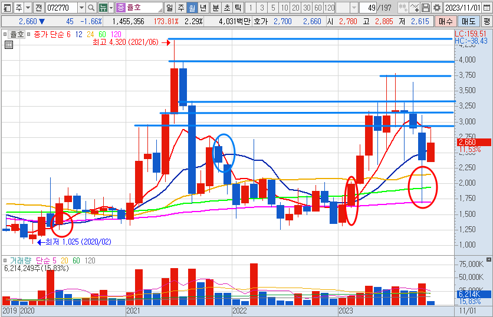The image size is (493, 317).
Task: Select interval 10 button
Action: [x=285, y=8]
